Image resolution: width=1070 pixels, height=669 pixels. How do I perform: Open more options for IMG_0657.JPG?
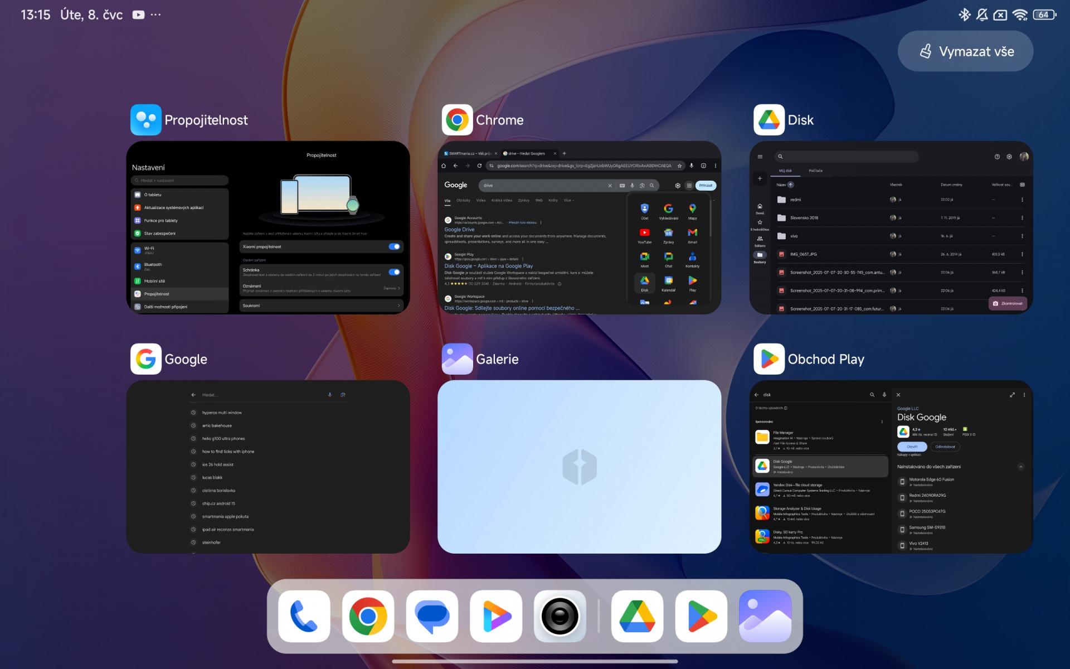tap(1022, 254)
